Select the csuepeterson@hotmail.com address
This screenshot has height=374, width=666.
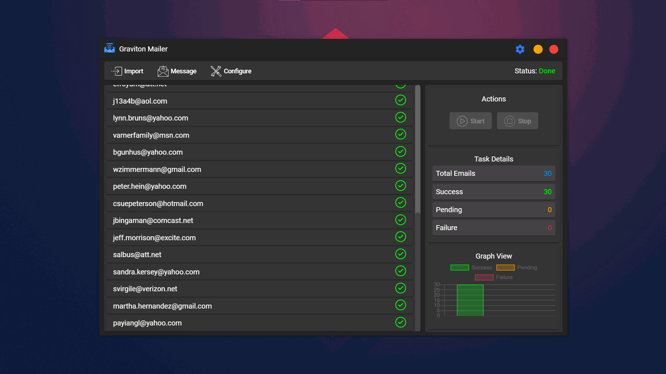coord(158,203)
